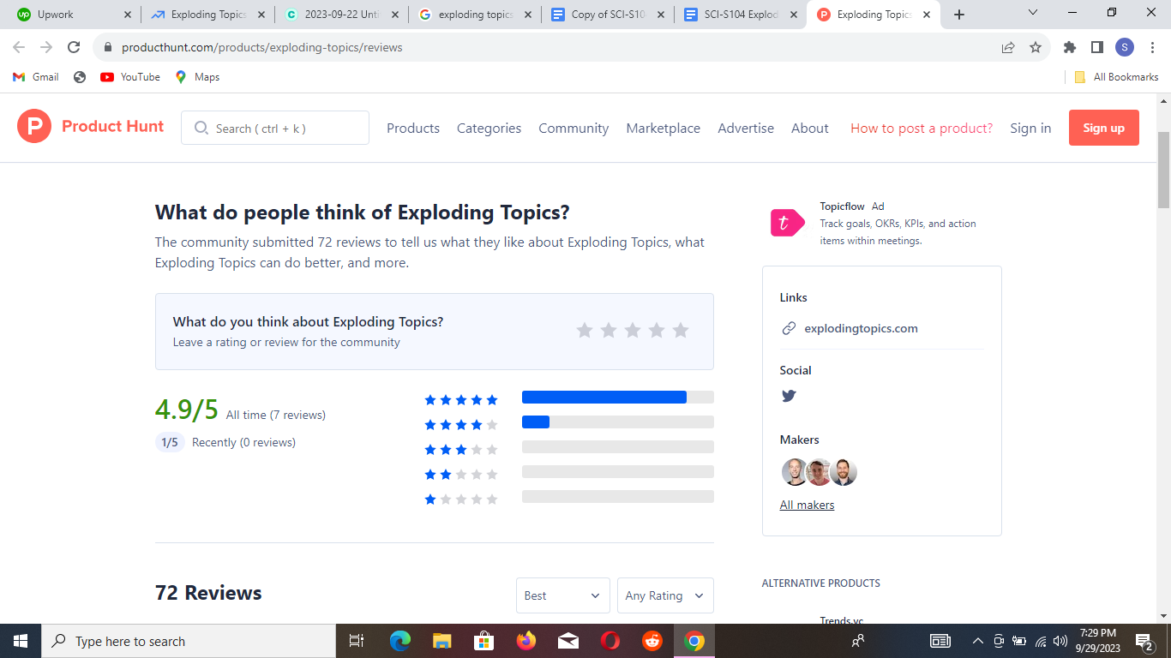
Task: Select the first star in the rating widget
Action: pyautogui.click(x=585, y=329)
